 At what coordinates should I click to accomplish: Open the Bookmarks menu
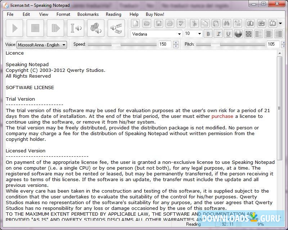coord(88,14)
